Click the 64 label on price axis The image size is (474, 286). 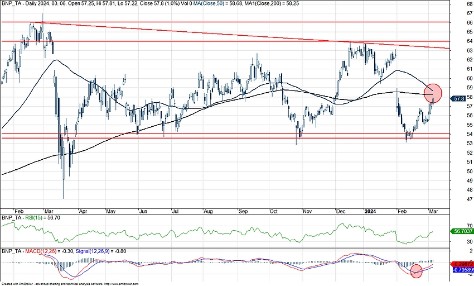point(470,41)
